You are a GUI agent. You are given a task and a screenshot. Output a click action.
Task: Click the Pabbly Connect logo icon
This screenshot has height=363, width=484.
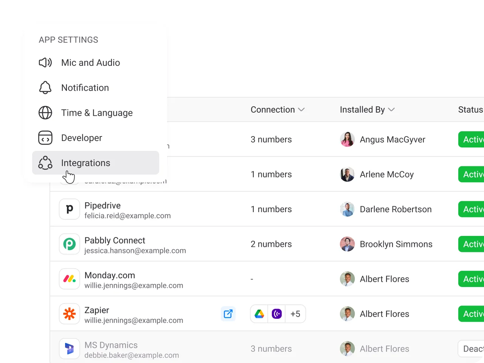(70, 244)
